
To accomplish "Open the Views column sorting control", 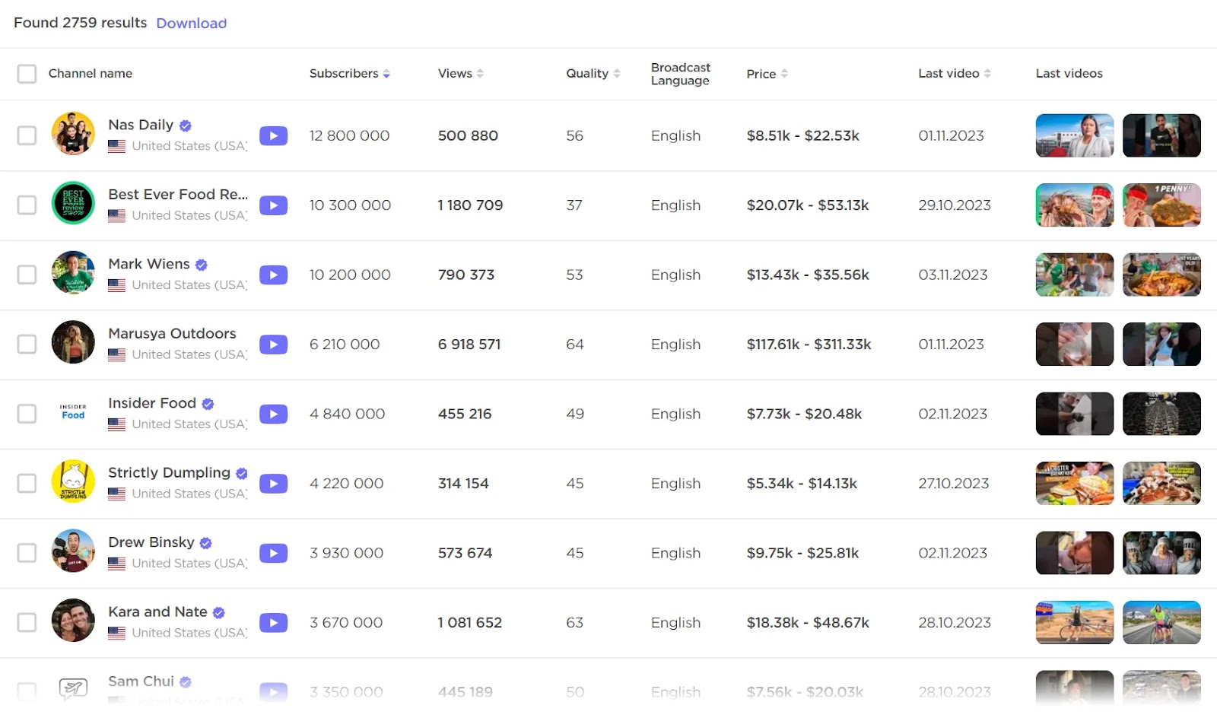I will click(480, 73).
